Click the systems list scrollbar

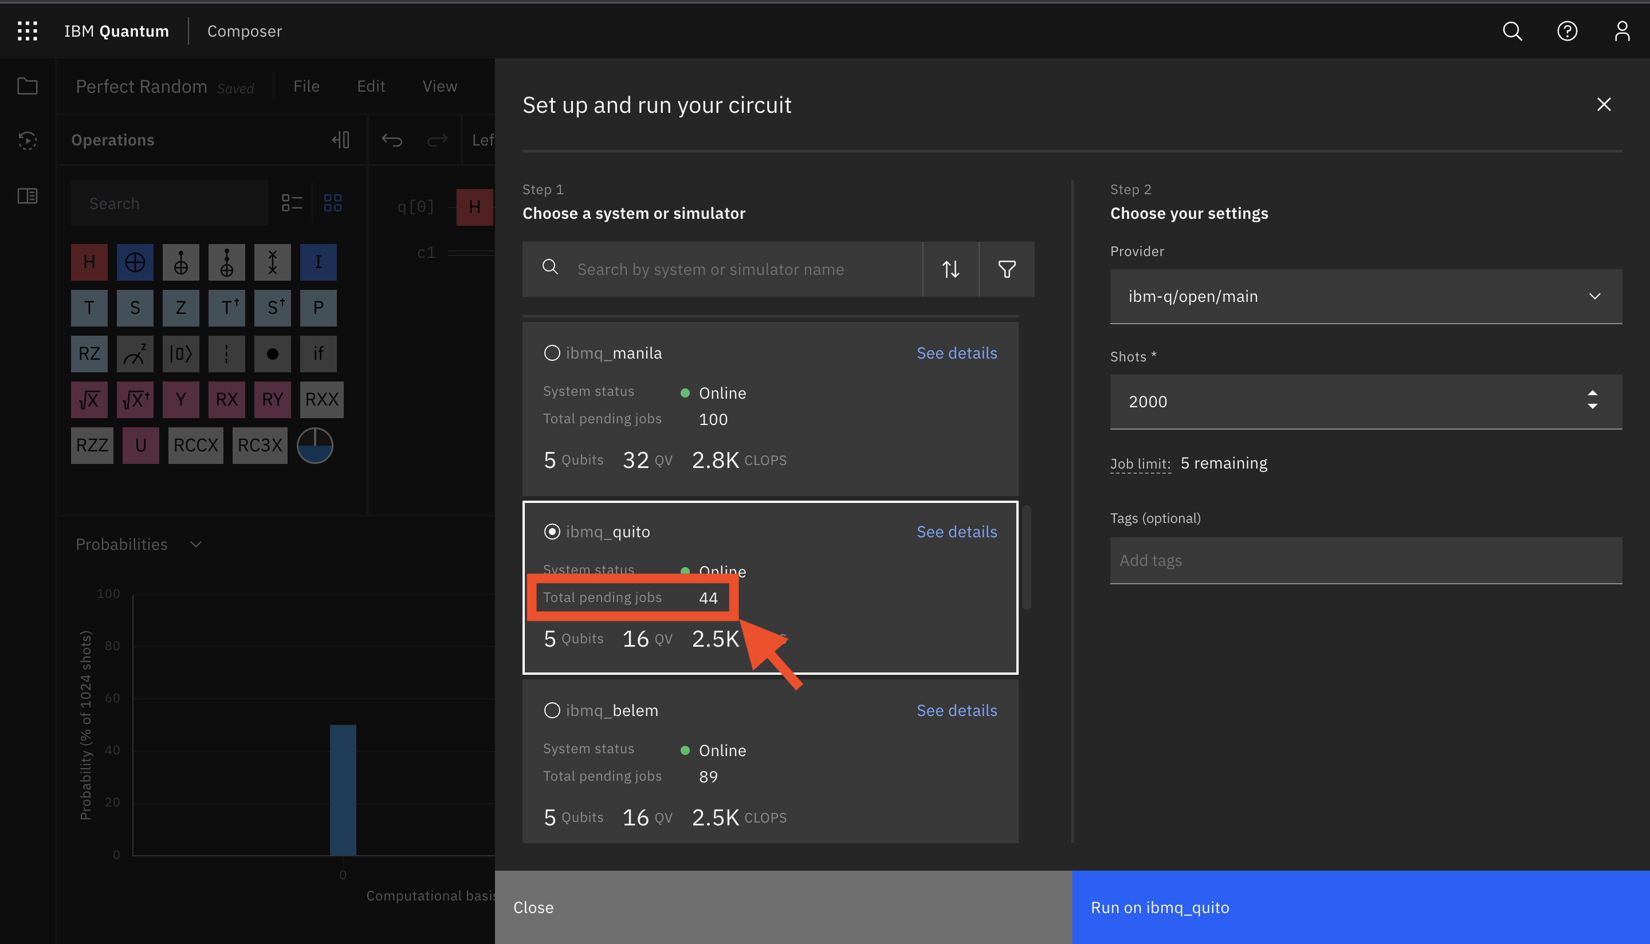(x=1027, y=557)
